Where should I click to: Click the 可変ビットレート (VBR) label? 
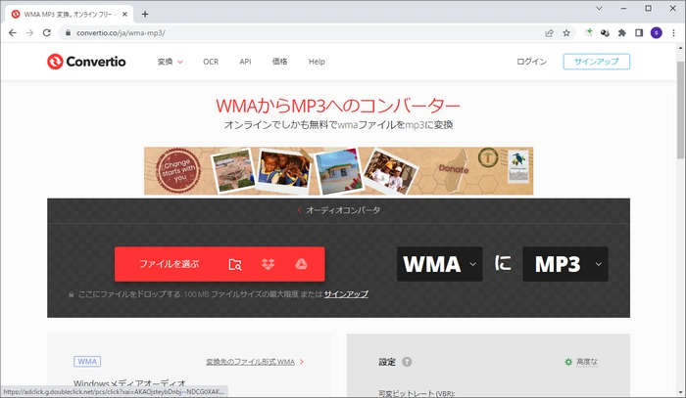click(416, 393)
